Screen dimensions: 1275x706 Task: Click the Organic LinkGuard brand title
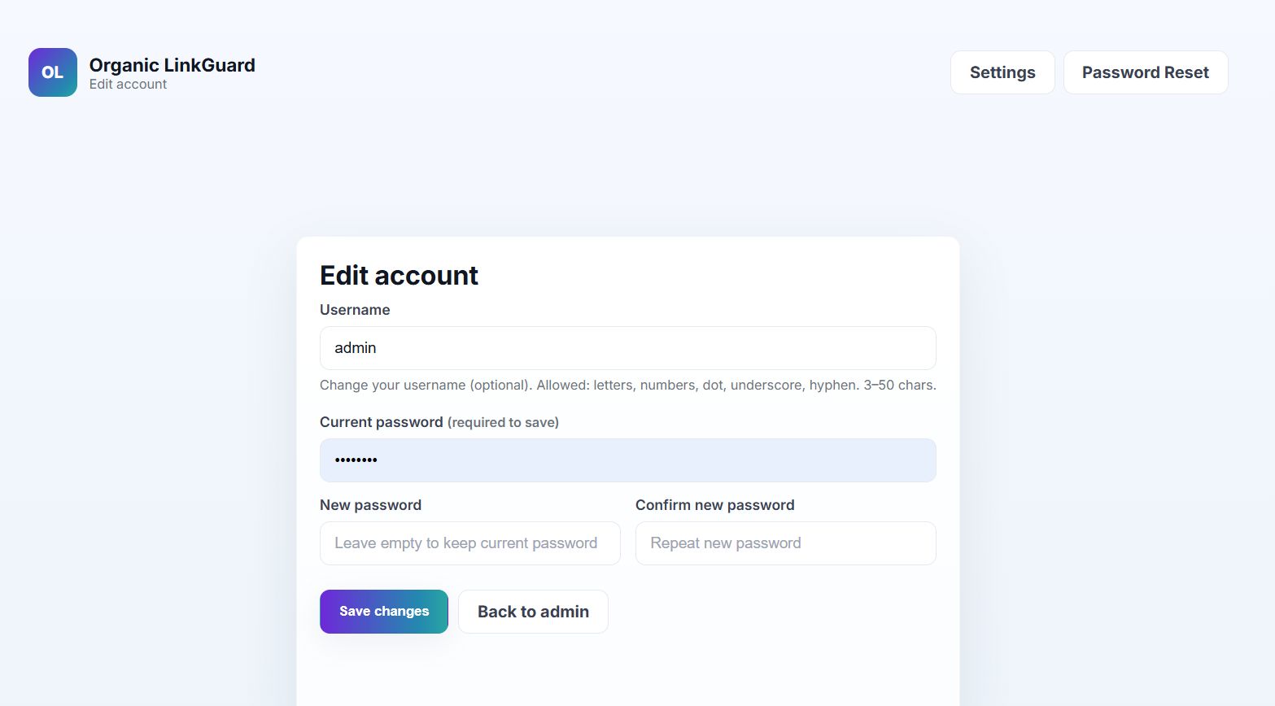172,65
